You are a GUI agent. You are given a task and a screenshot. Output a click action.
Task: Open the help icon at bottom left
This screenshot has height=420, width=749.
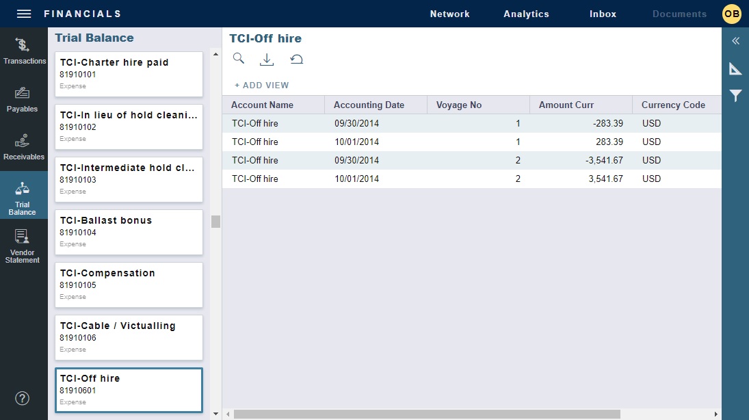23,397
